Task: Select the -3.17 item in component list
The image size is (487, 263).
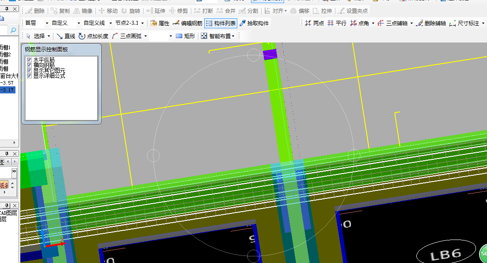Action: tap(7, 90)
